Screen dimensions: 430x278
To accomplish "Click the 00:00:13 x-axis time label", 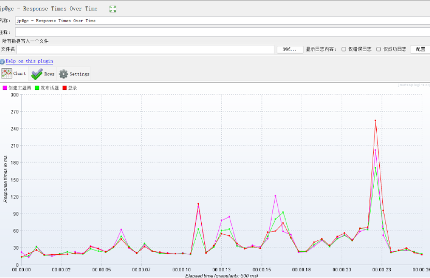I will click(x=221, y=270).
